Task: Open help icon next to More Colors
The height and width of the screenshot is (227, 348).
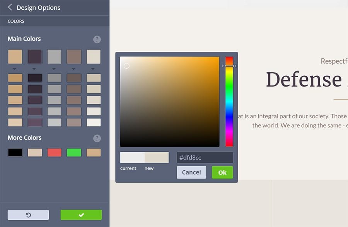Action: click(x=97, y=138)
